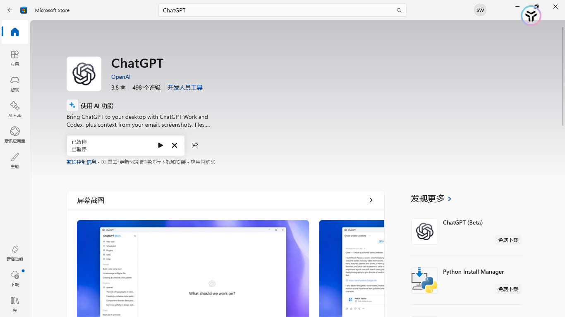Click the Python Install Manager title

point(473,272)
